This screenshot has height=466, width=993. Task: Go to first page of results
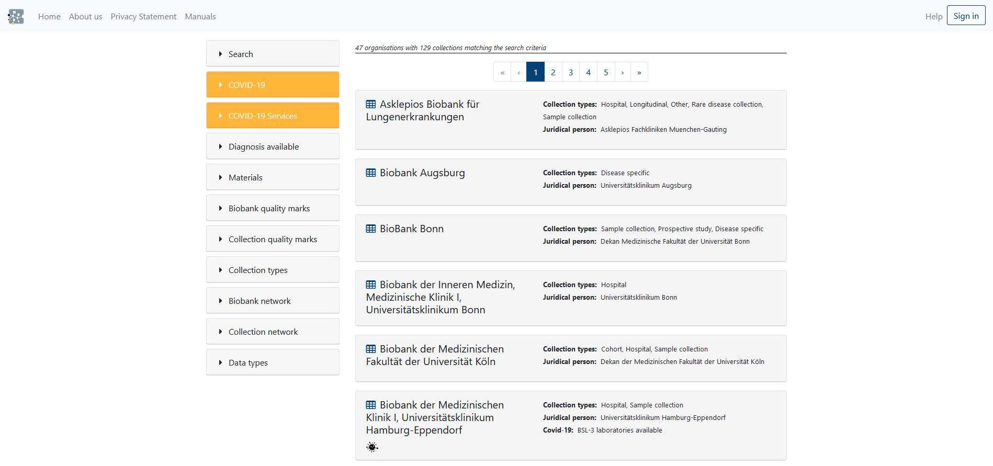502,72
